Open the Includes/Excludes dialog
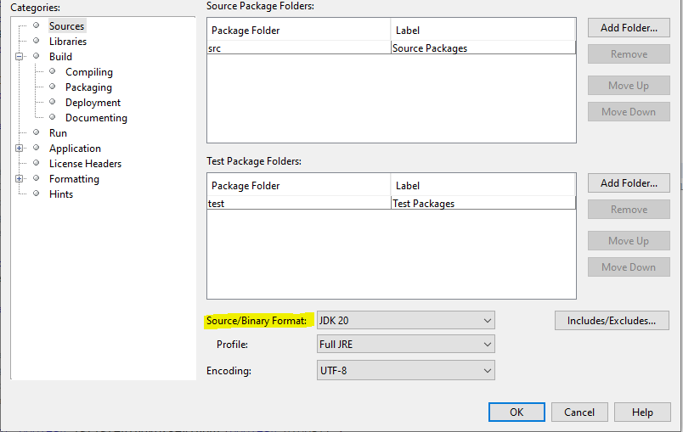 pos(612,321)
